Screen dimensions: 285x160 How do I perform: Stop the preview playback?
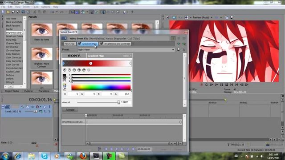pos(227,84)
